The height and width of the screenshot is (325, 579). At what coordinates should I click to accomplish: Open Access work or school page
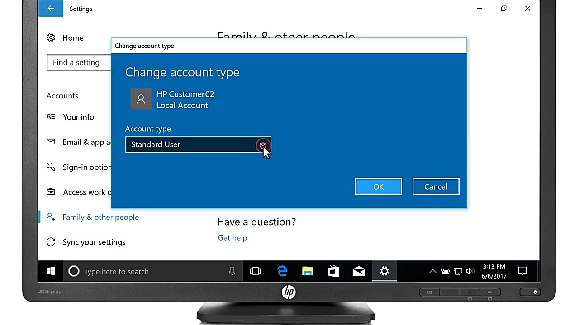coord(87,192)
